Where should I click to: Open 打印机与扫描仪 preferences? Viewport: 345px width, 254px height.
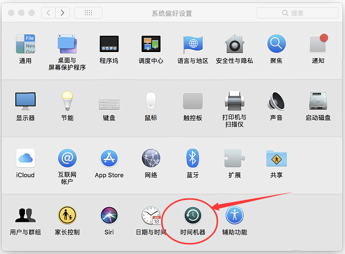tap(234, 101)
